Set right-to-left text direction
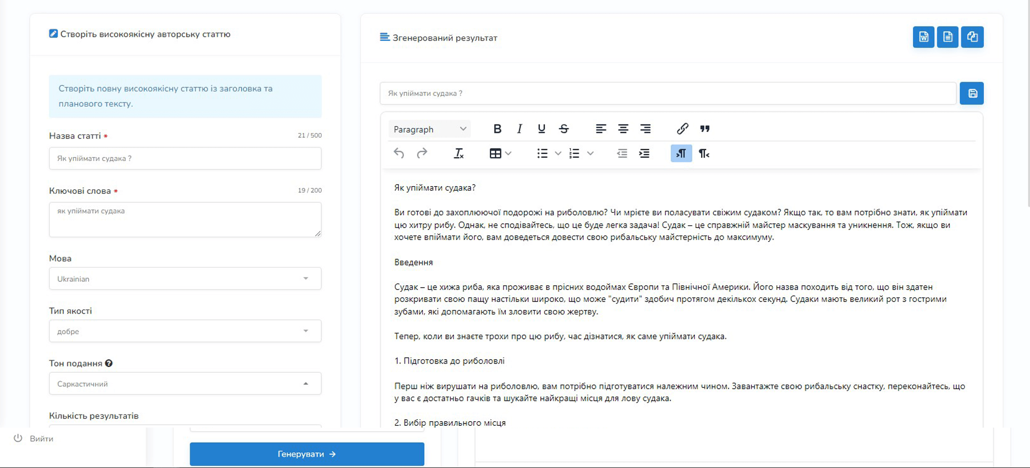Viewport: 1030px width, 468px height. pyautogui.click(x=704, y=153)
